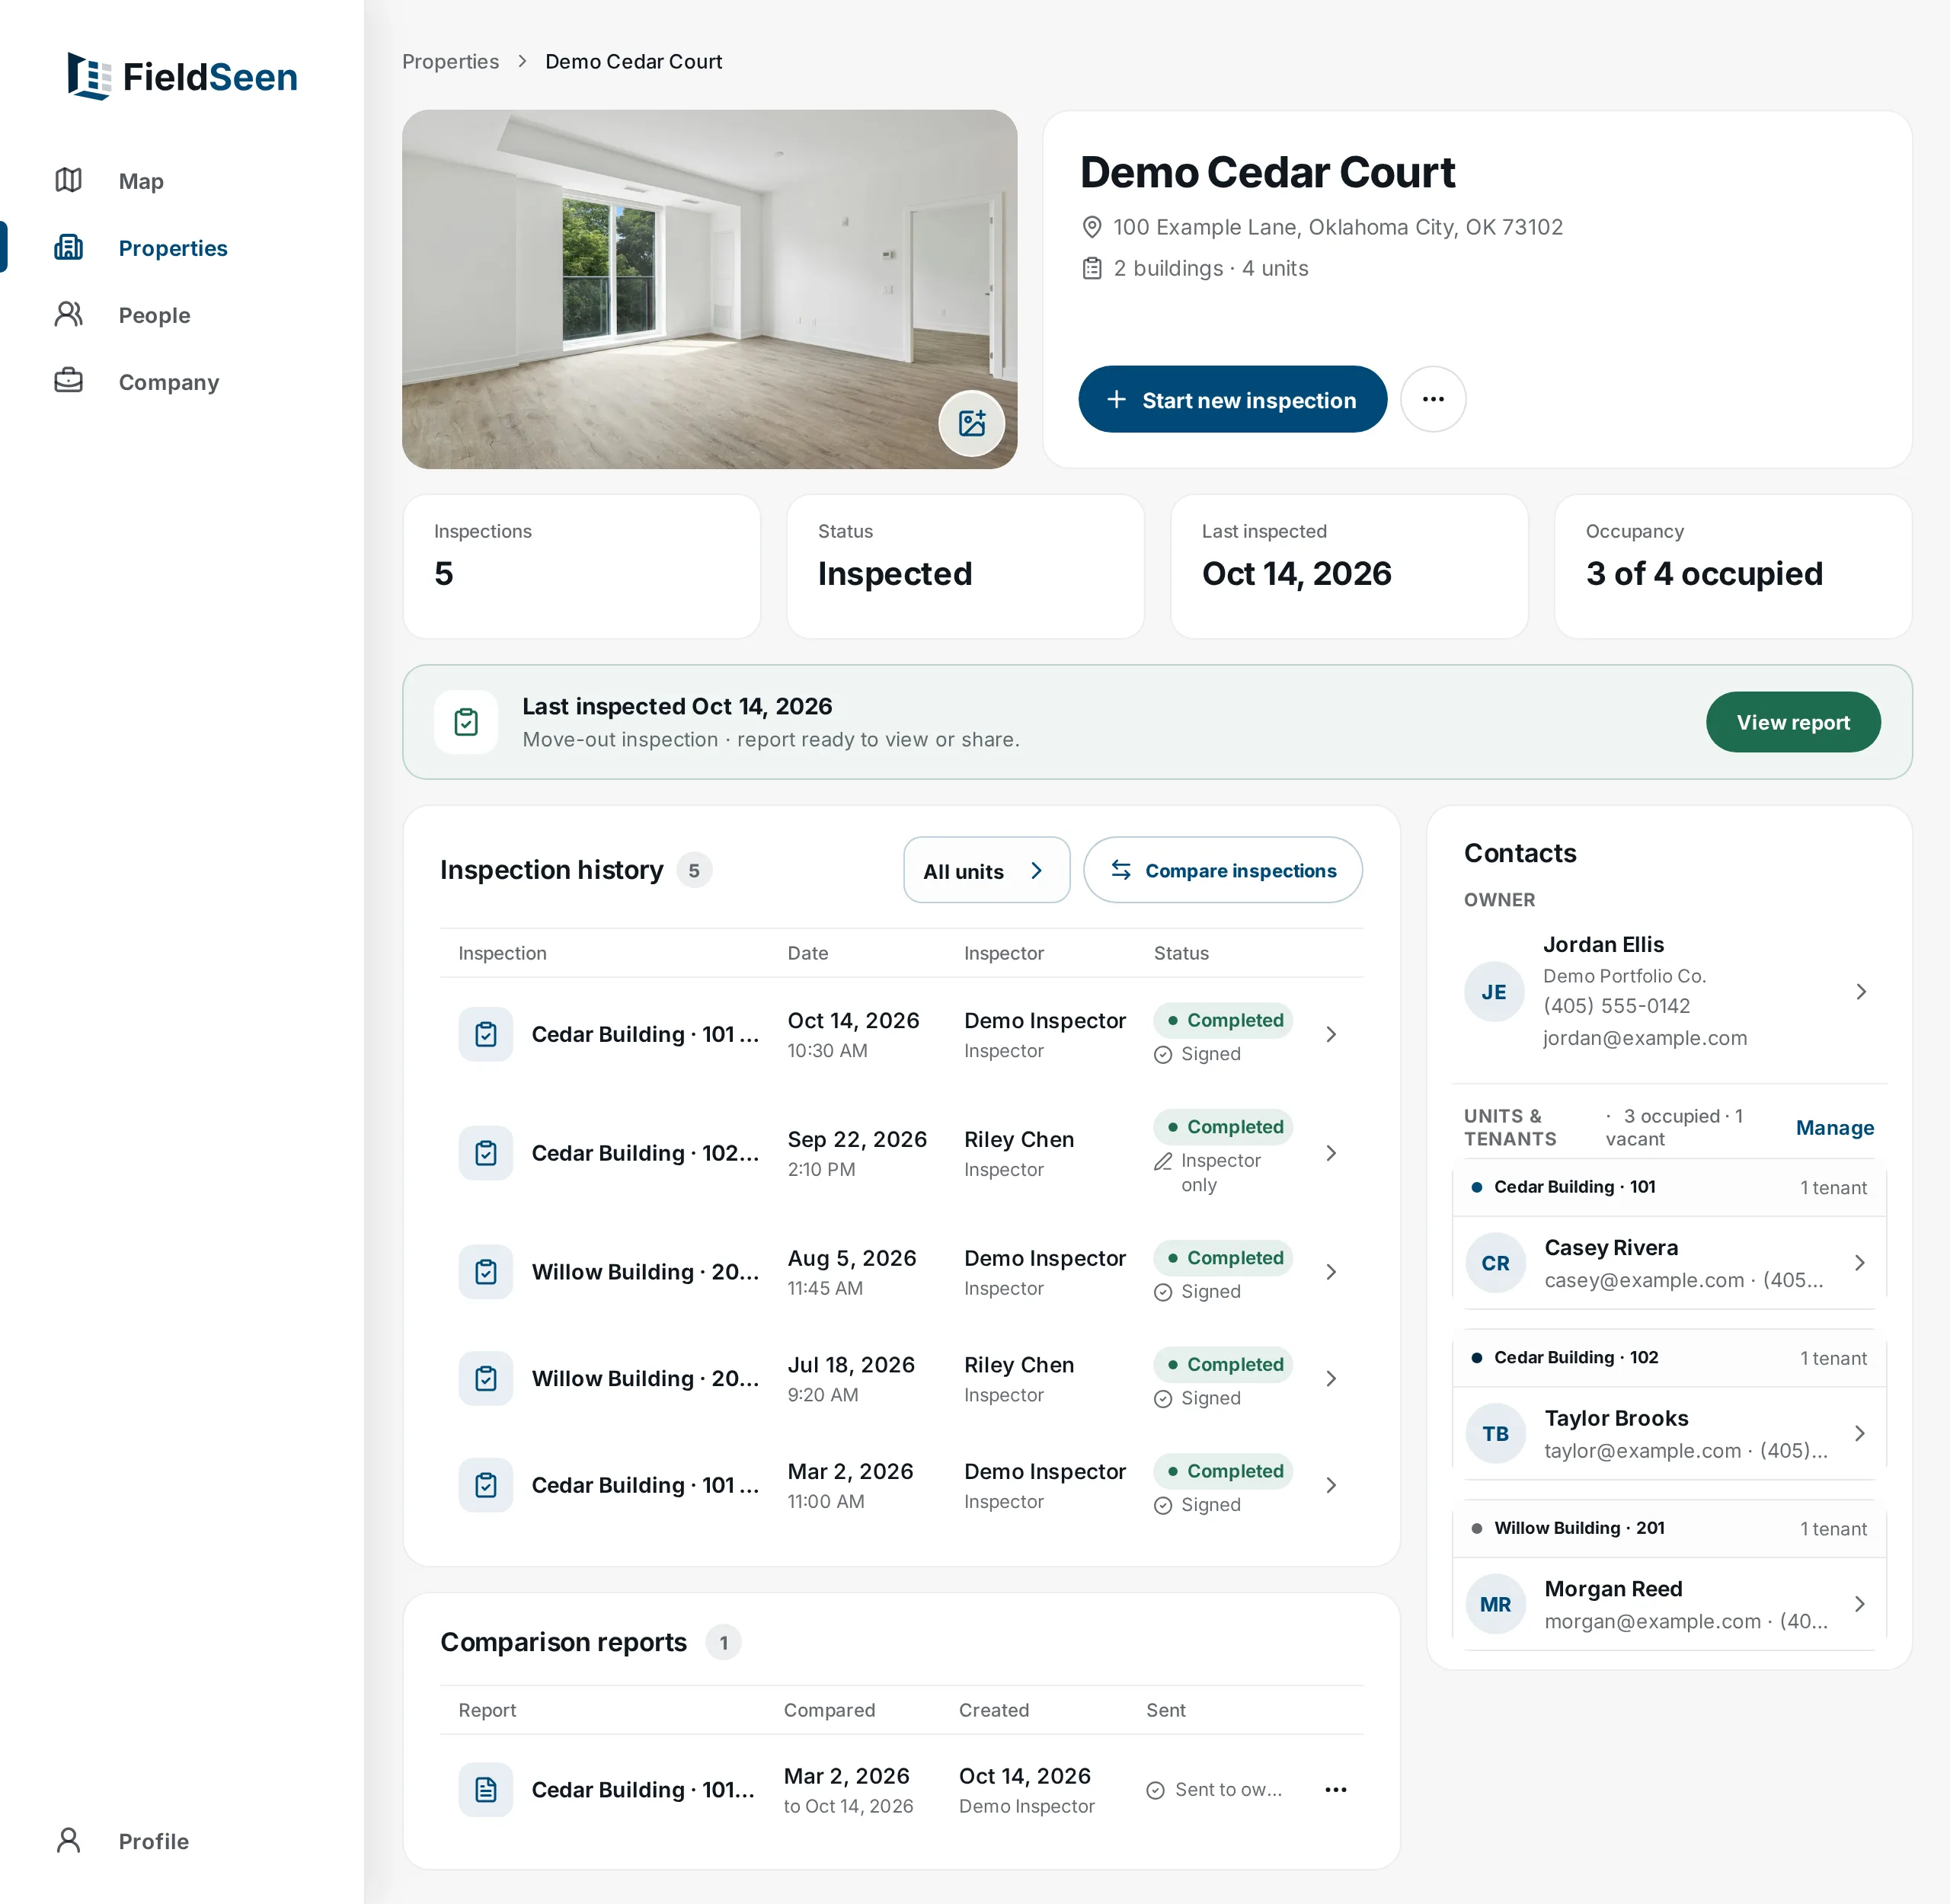Image resolution: width=1950 pixels, height=1904 pixels.
Task: Click the CR avatar for Casey Rivera
Action: [1496, 1263]
